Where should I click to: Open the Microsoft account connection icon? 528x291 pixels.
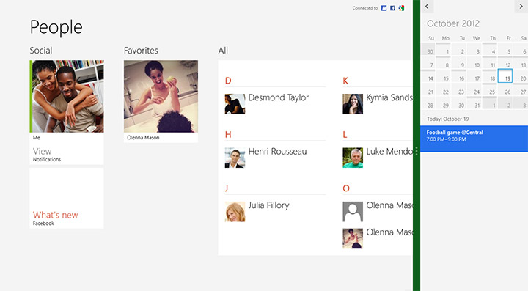(384, 8)
